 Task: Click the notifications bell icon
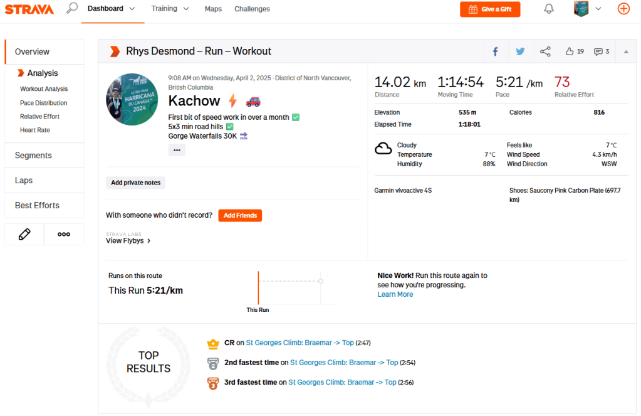pyautogui.click(x=549, y=9)
